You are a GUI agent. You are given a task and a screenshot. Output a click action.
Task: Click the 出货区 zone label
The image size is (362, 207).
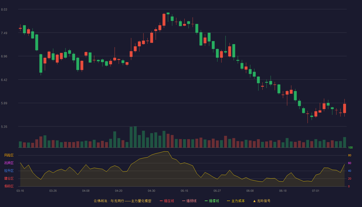9,163
